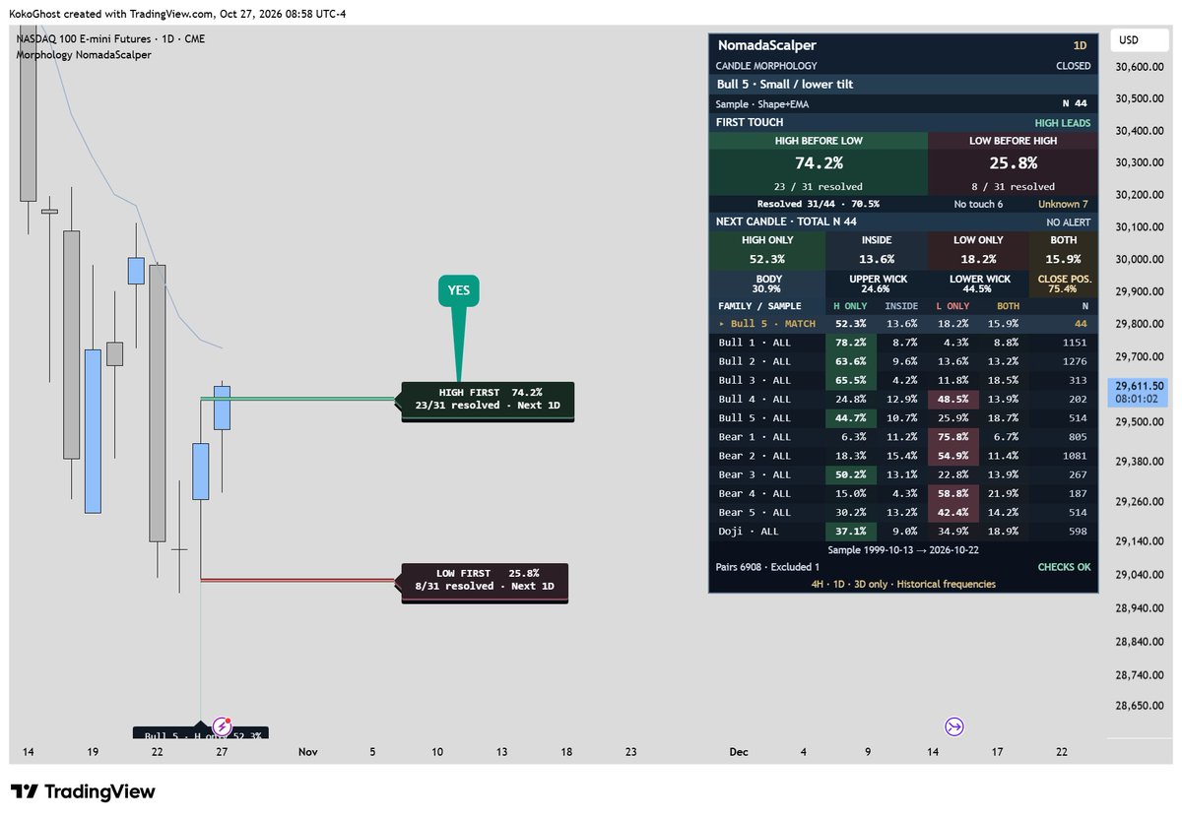Click the 1276 count in the Bull 2 row

pos(1076,361)
